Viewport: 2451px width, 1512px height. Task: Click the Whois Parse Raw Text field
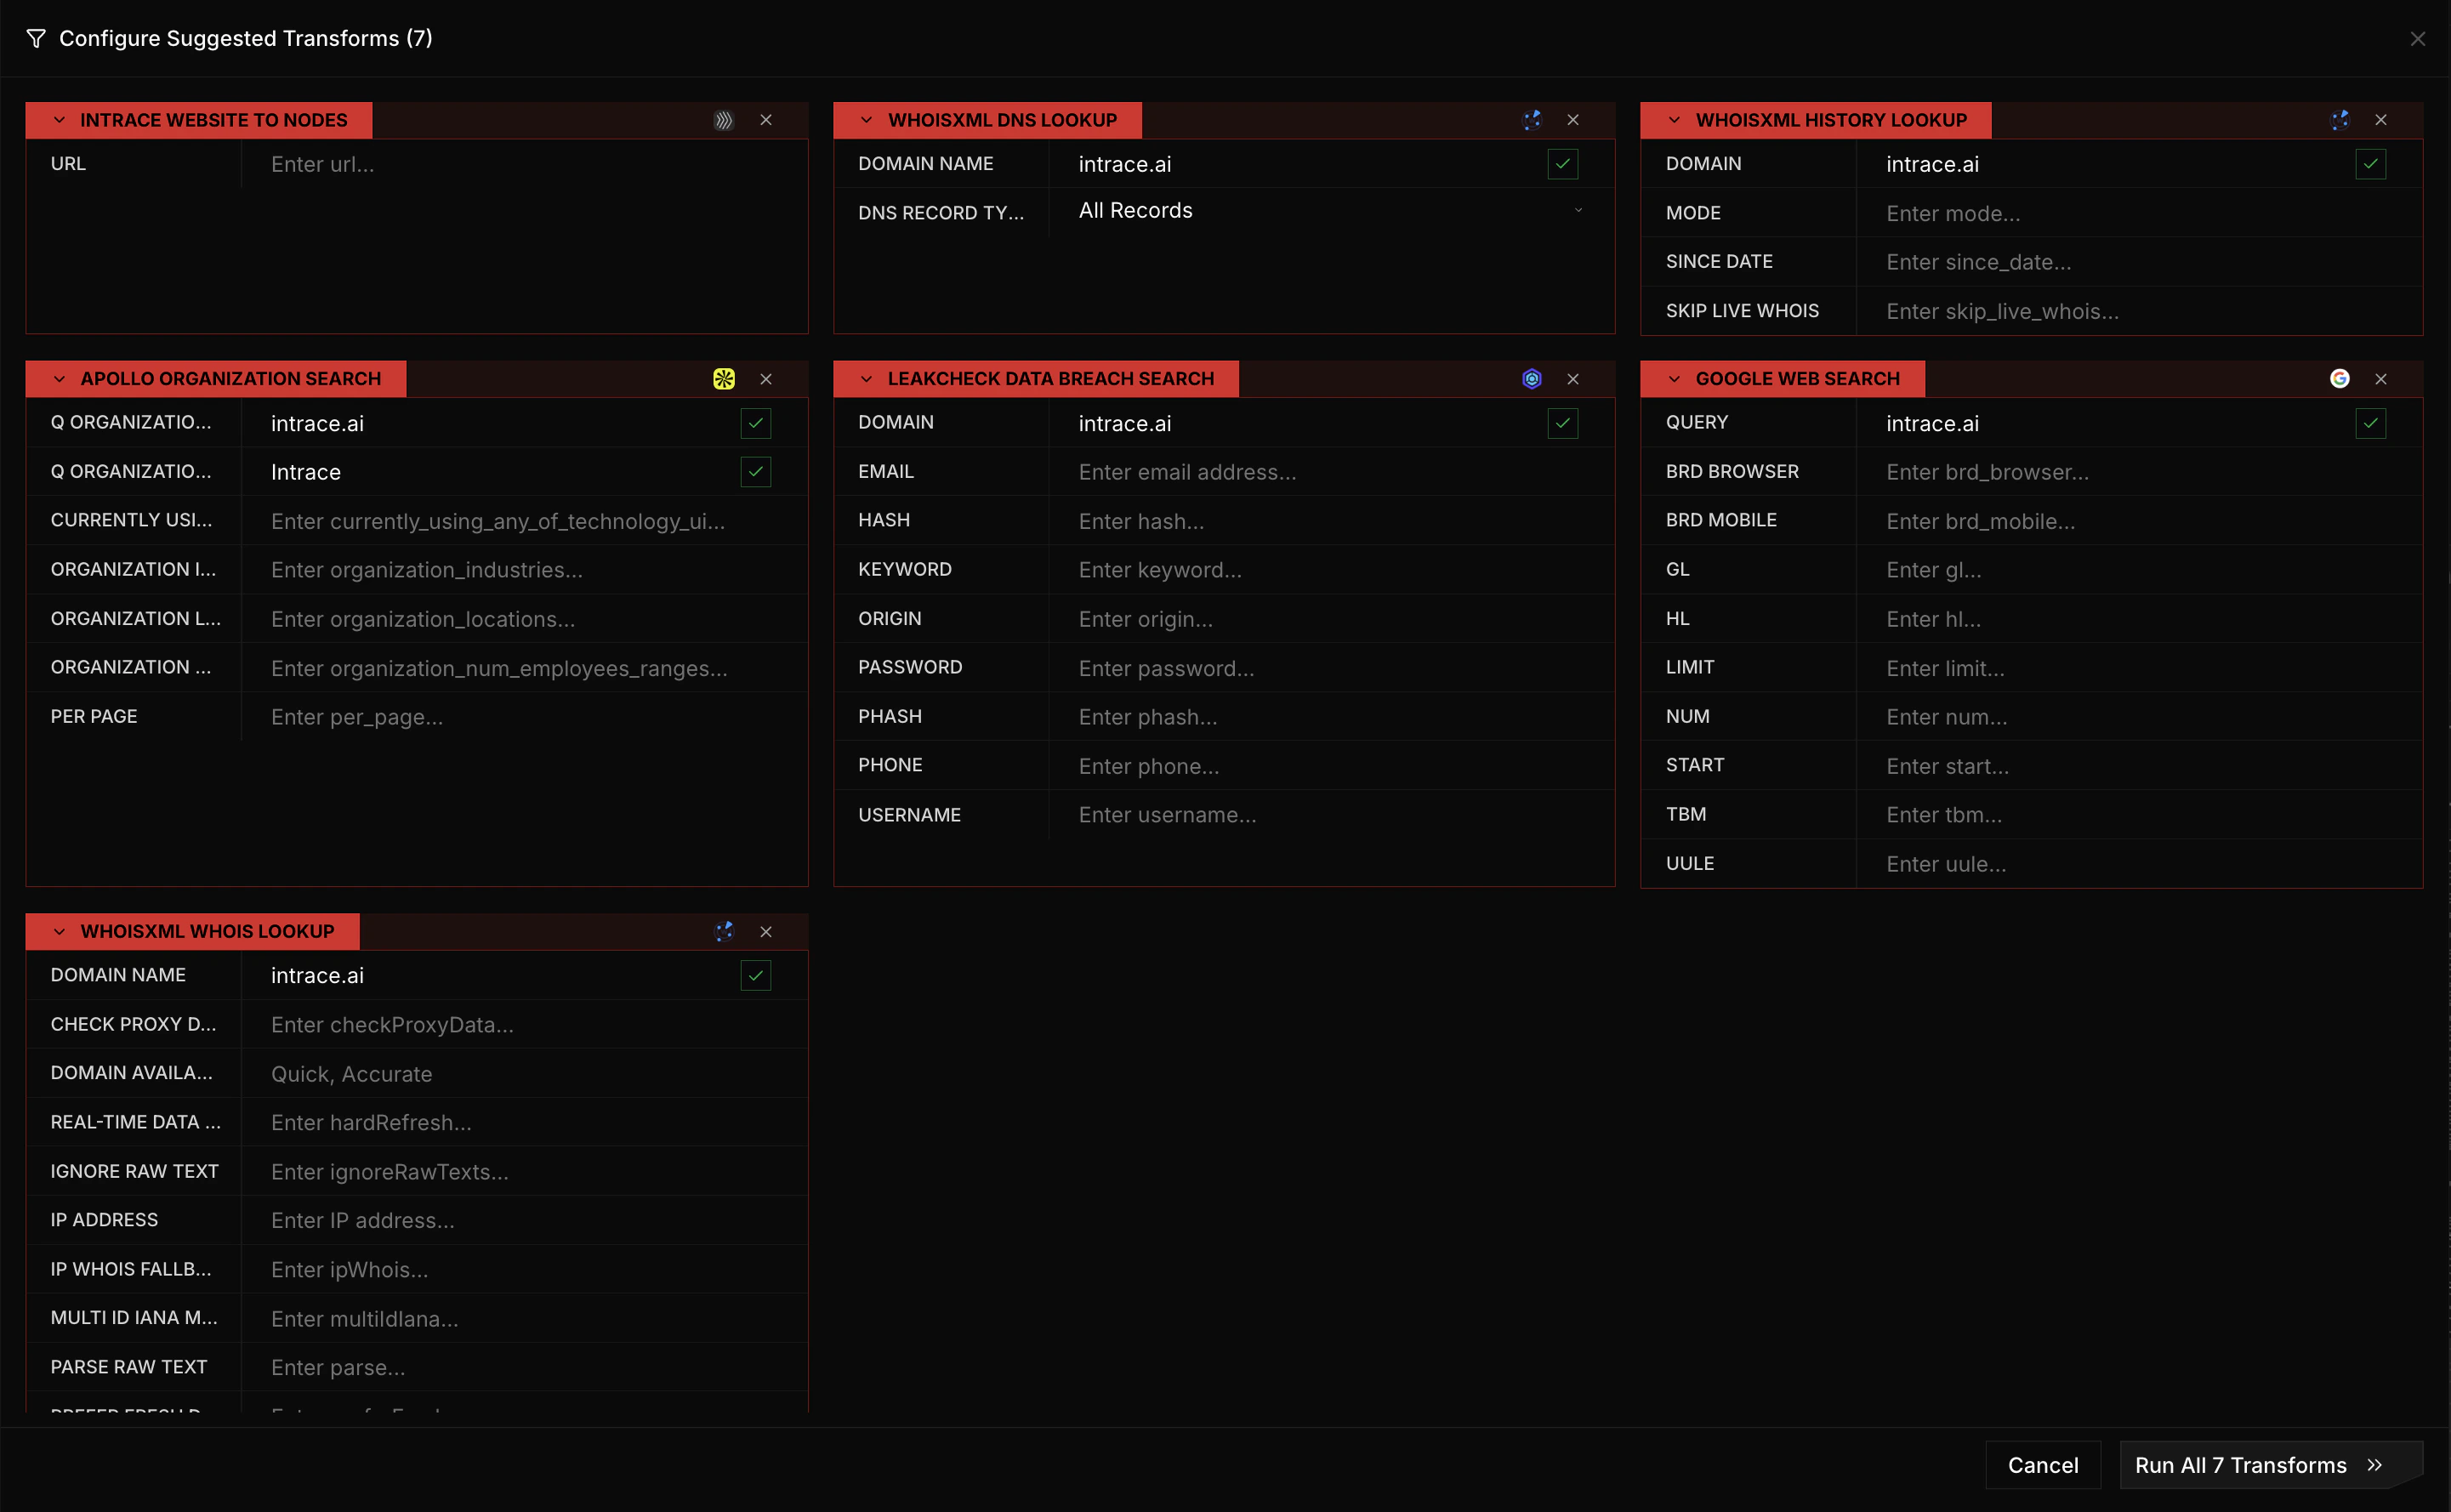524,1367
